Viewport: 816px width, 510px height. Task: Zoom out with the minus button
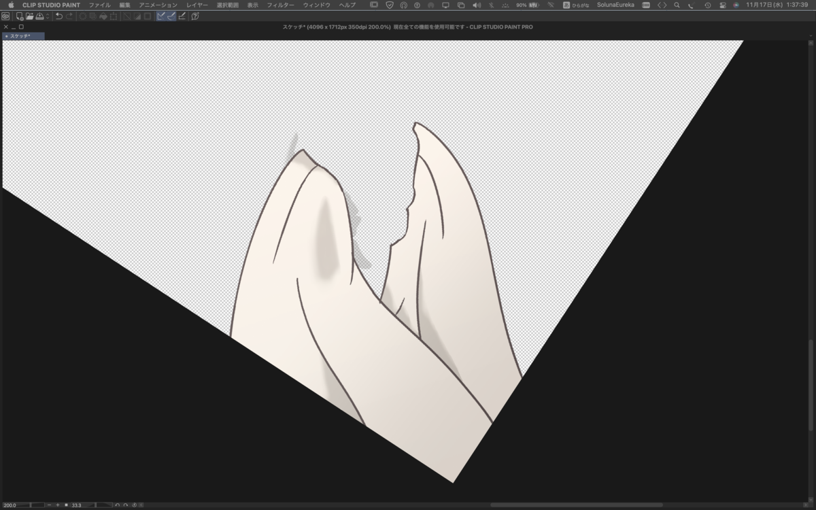click(49, 505)
